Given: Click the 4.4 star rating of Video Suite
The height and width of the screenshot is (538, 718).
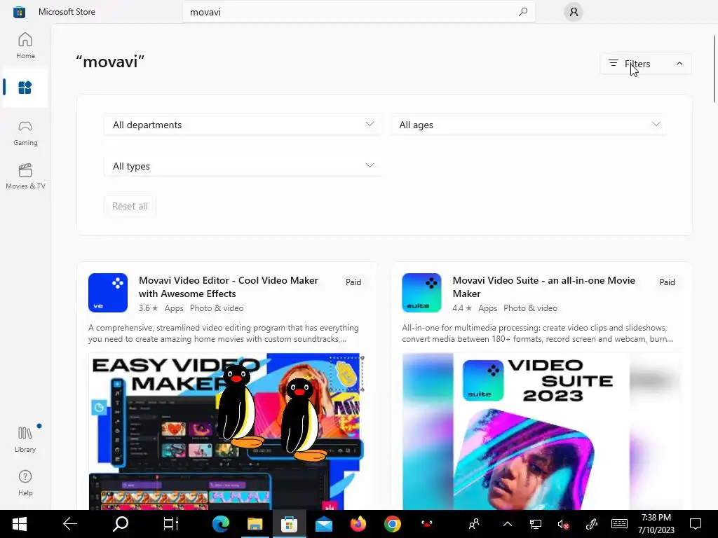Looking at the screenshot, I should pyautogui.click(x=462, y=308).
